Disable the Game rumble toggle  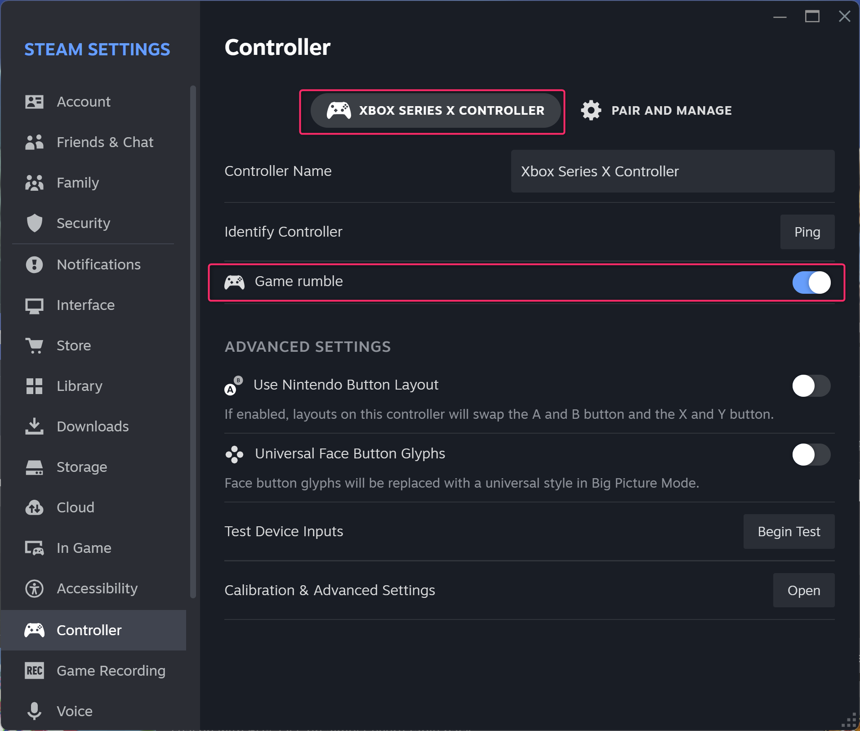click(811, 283)
